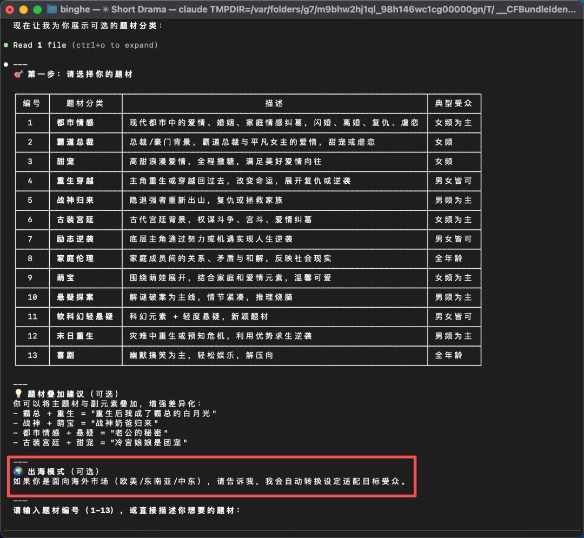Viewport: 584px width, 538px height.
Task: Click the lightbulb emoji beside 题材叠加建议
Action: 18,394
